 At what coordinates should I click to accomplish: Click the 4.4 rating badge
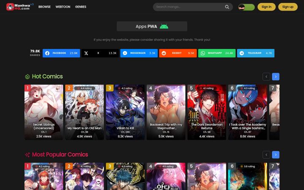(84, 88)
